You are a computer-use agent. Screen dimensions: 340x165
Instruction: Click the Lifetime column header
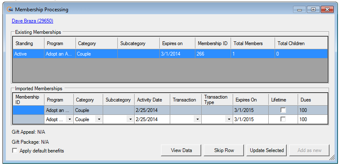pos(283,99)
